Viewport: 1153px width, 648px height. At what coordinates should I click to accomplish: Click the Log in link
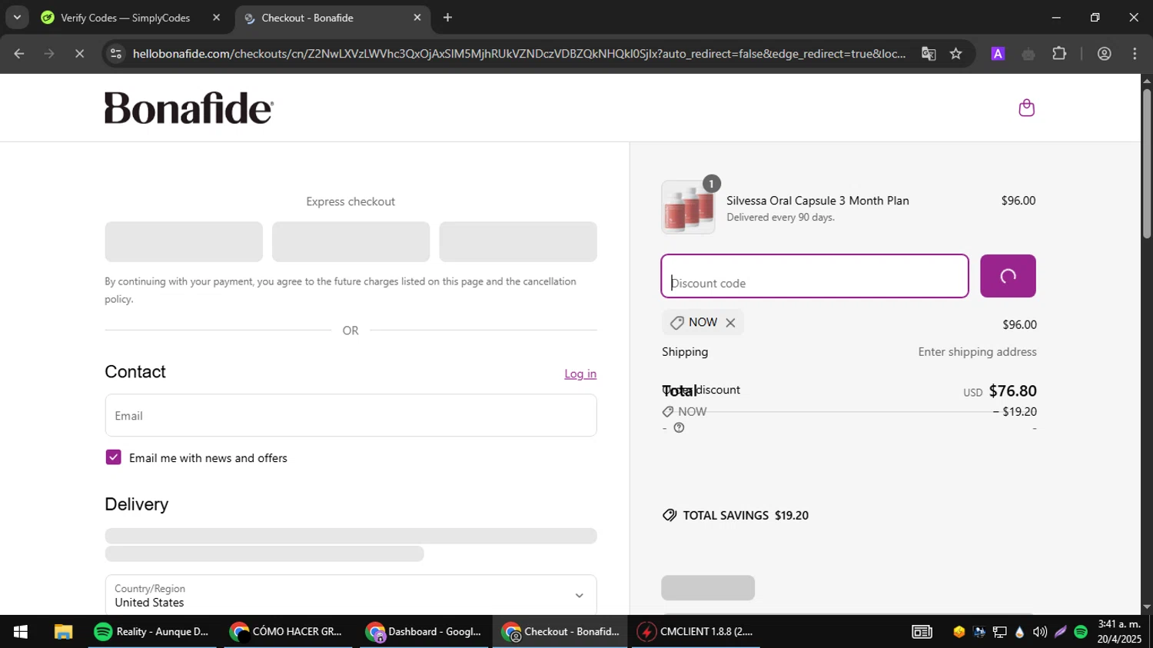tap(580, 374)
